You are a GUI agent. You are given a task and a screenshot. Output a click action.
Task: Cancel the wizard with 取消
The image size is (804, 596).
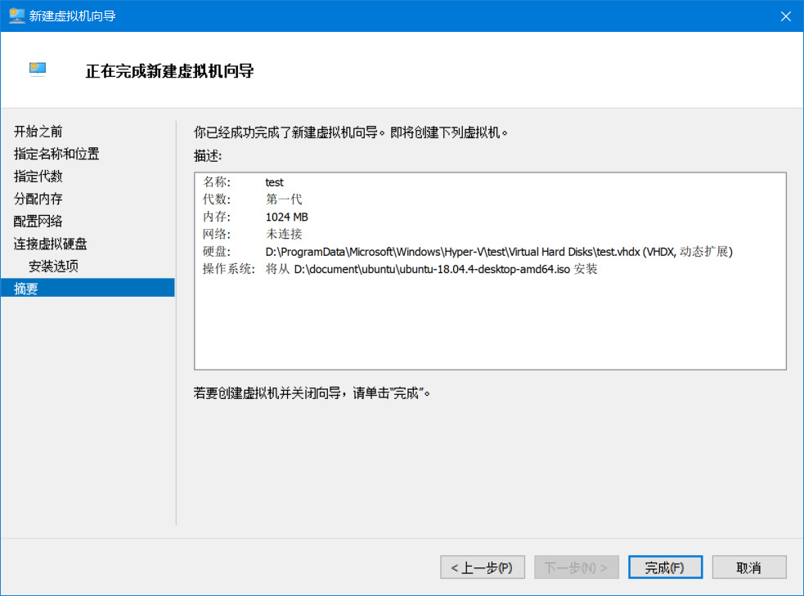748,567
